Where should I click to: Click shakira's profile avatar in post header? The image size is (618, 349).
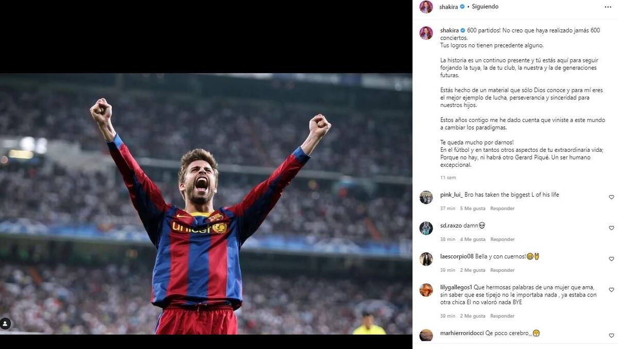426,7
